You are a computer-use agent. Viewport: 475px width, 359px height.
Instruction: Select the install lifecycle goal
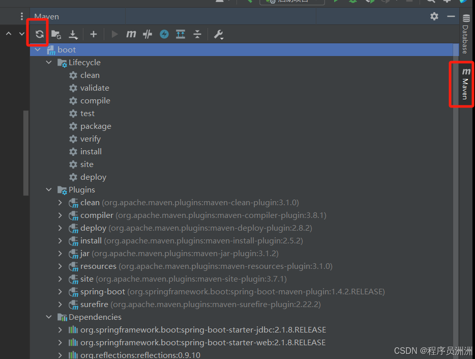tap(91, 152)
